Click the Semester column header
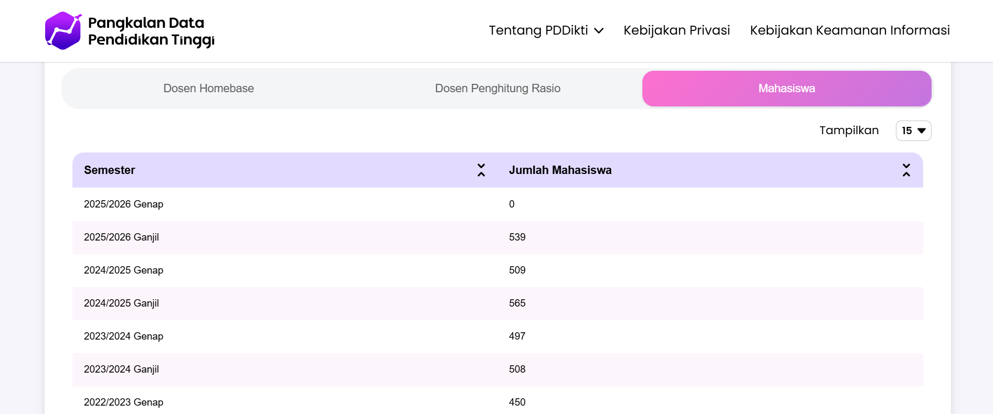The height and width of the screenshot is (414, 993). coord(110,170)
